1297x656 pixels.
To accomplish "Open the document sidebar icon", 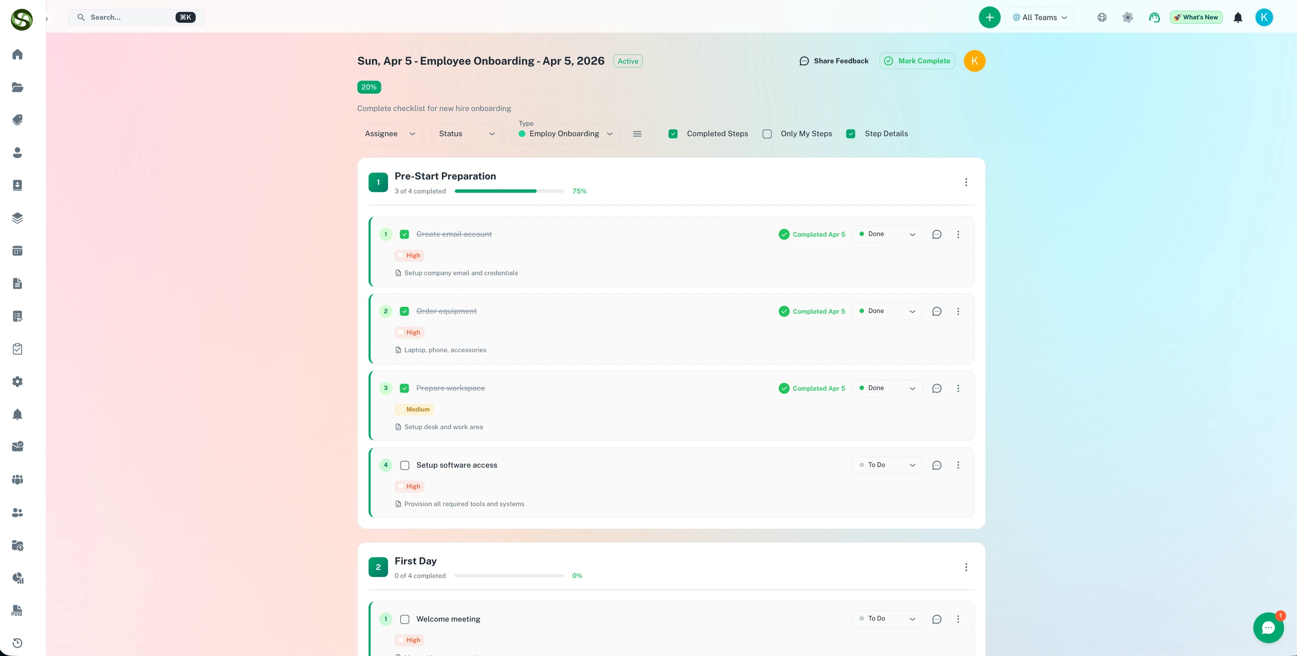I will [x=17, y=283].
